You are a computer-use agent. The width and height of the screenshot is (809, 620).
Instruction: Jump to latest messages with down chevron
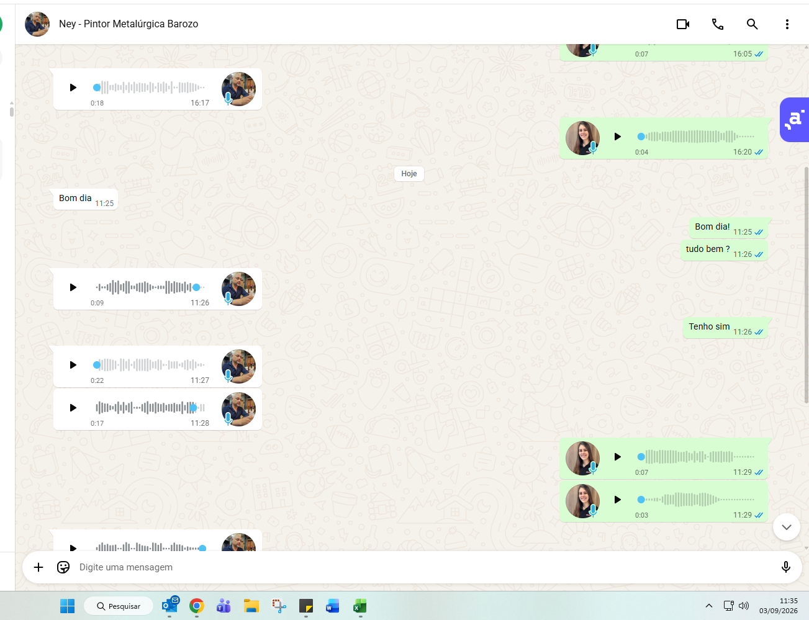coord(787,527)
